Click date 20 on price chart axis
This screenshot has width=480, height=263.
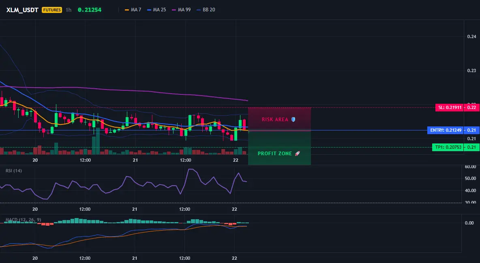coord(35,160)
